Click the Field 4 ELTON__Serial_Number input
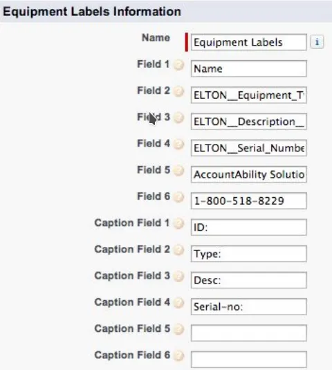Screen dimensions: 332x370 tap(249, 148)
